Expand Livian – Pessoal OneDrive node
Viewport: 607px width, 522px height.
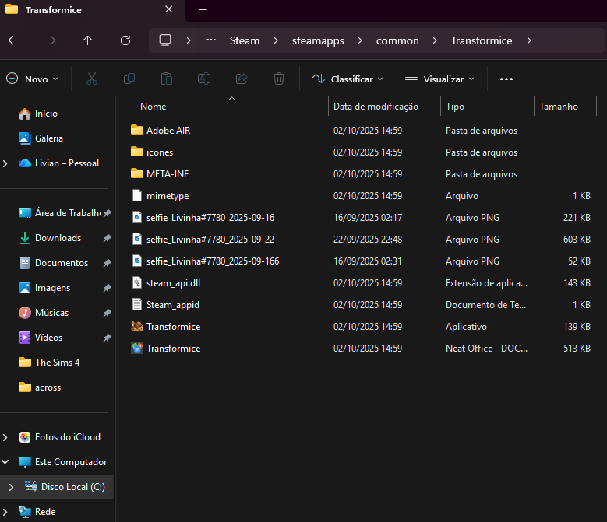click(5, 163)
